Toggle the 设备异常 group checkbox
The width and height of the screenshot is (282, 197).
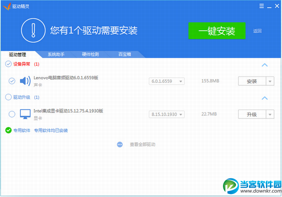pos(8,64)
